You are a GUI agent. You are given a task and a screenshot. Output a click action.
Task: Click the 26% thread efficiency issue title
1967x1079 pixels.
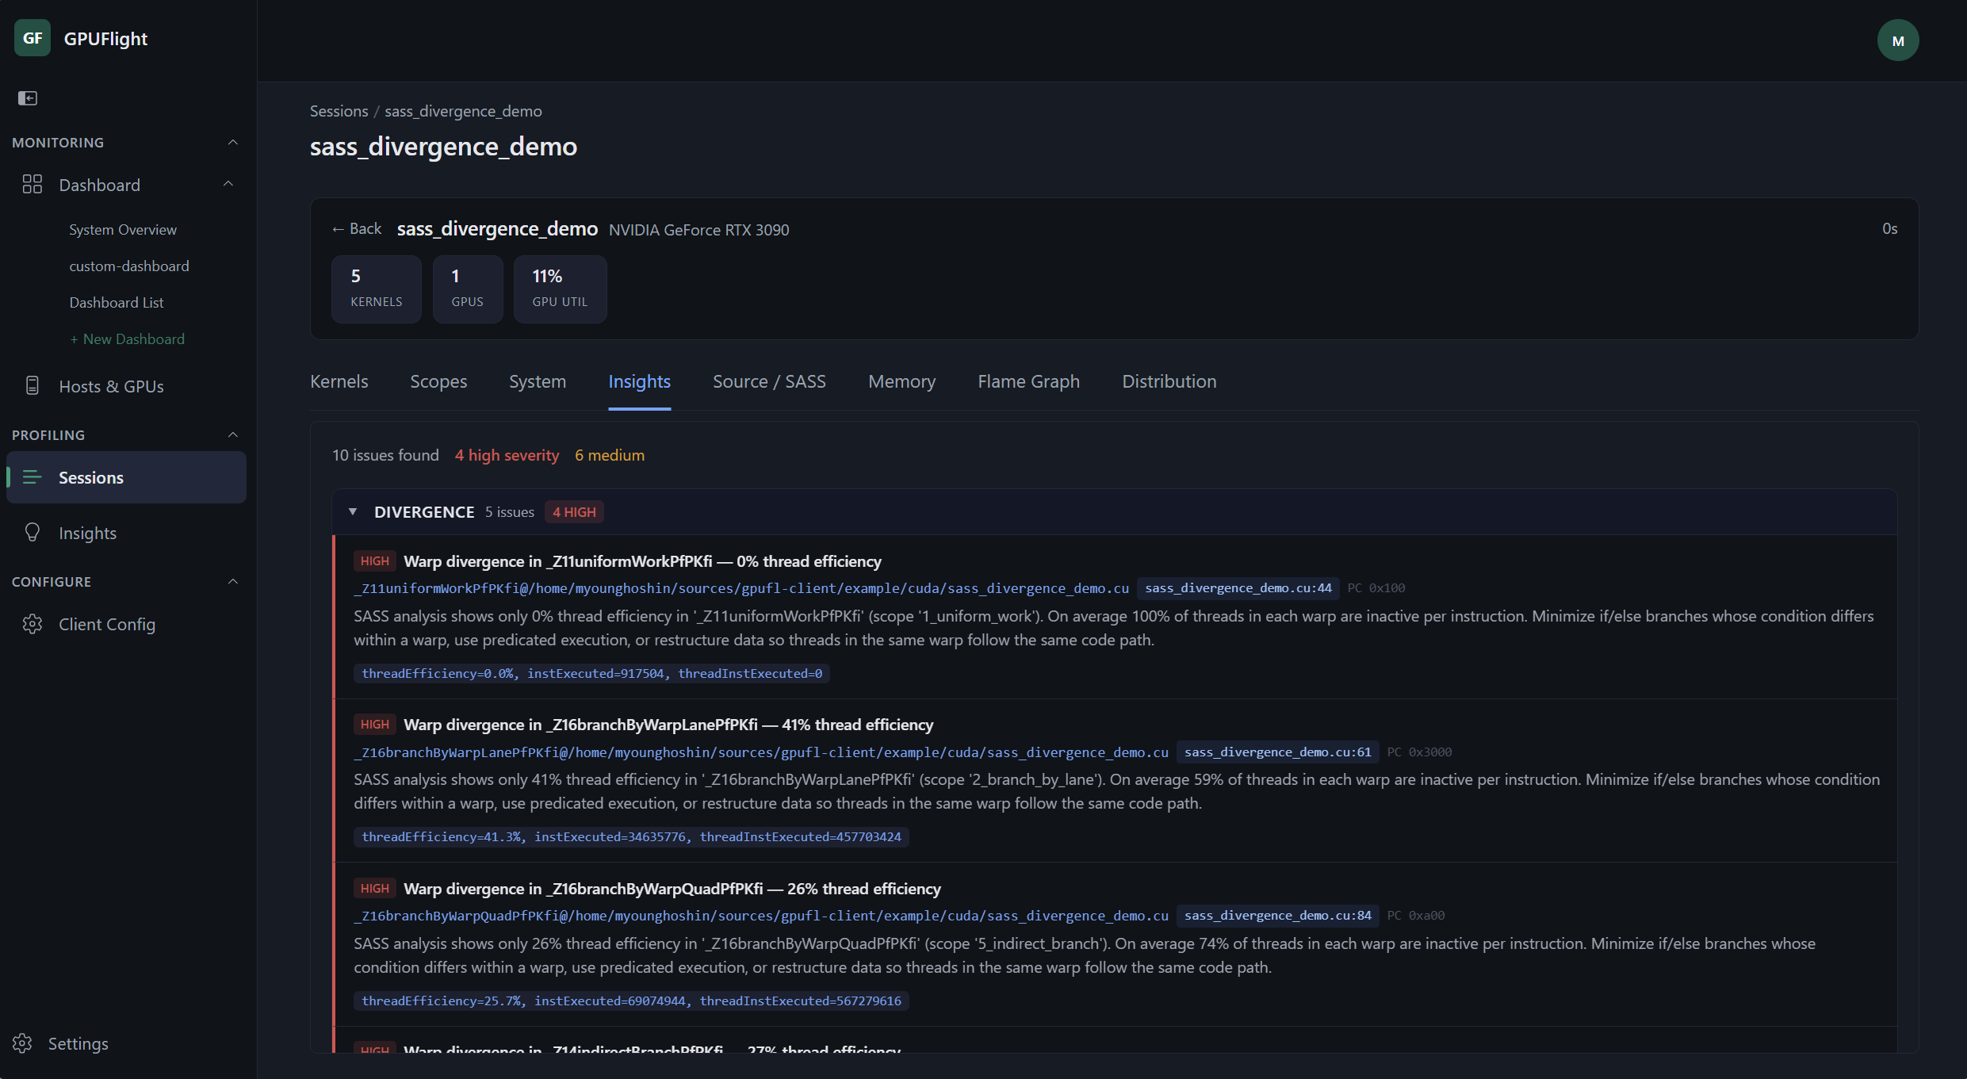[672, 889]
